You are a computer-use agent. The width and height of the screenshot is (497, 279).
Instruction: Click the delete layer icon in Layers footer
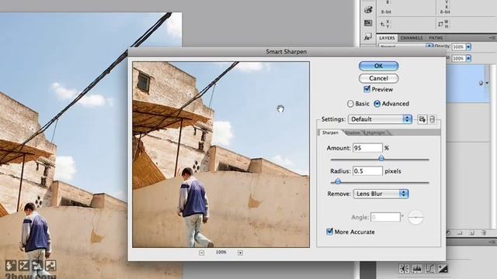click(x=483, y=232)
